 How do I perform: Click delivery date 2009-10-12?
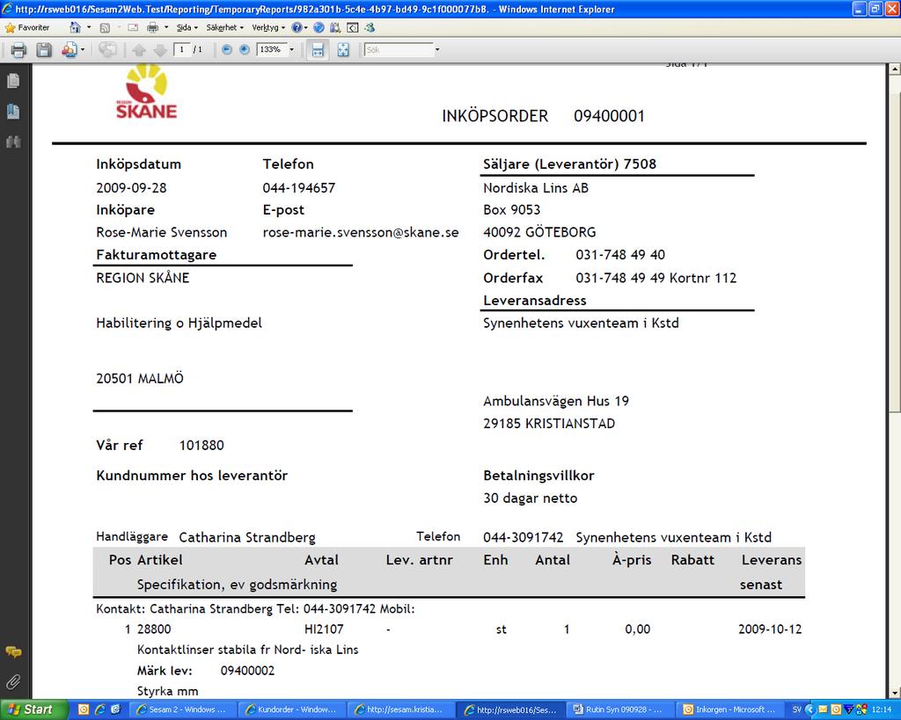click(x=770, y=629)
